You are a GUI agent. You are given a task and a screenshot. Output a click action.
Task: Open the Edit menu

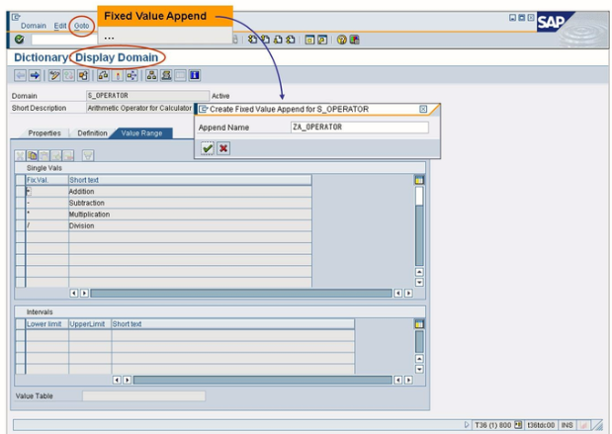[x=61, y=26]
